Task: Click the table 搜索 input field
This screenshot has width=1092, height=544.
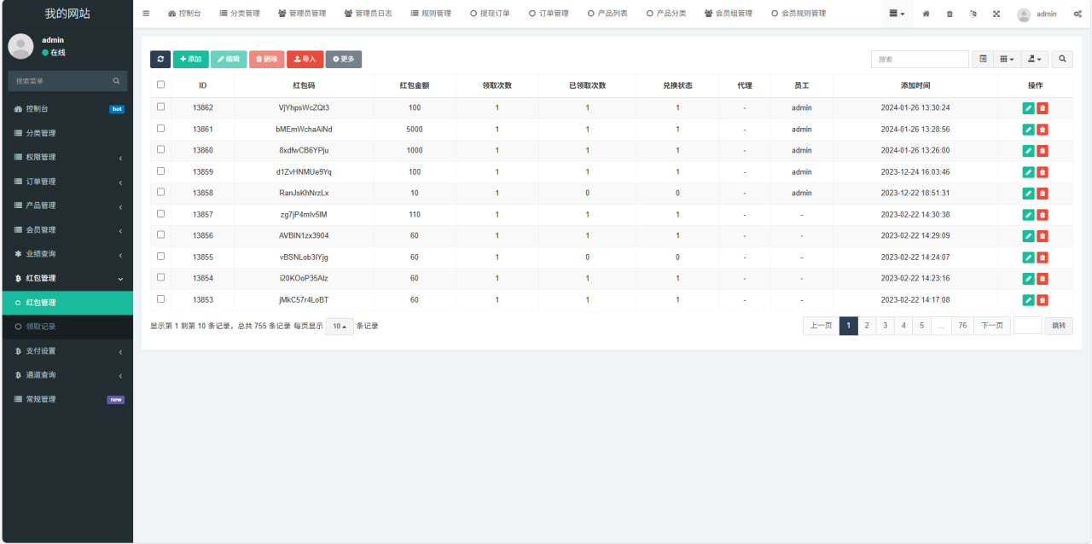Action: point(920,59)
